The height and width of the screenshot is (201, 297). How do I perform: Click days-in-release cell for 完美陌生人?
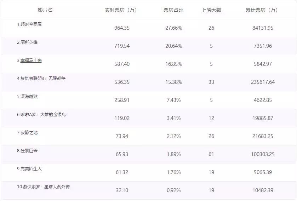pyautogui.click(x=211, y=172)
